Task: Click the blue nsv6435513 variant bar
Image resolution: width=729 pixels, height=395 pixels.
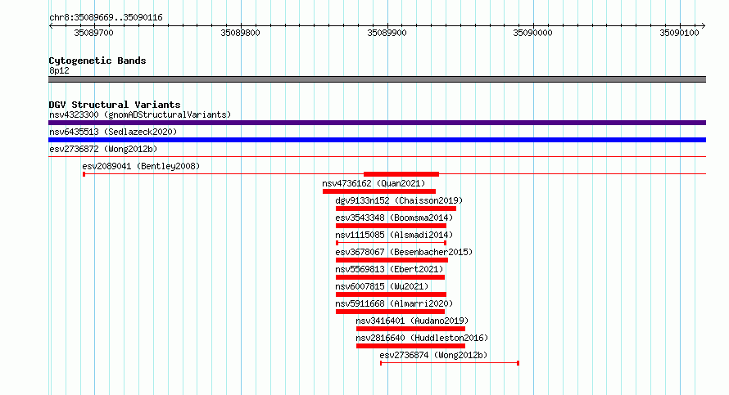Action: [377, 140]
